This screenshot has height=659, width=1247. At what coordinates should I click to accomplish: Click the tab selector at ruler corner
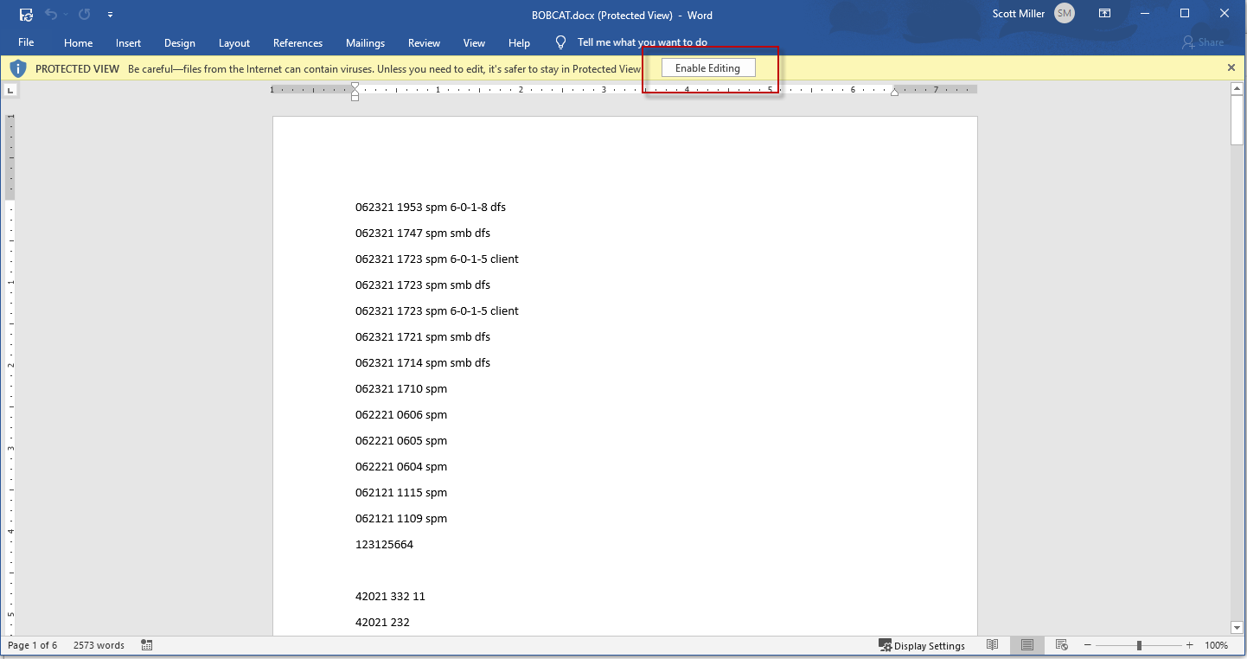(10, 89)
